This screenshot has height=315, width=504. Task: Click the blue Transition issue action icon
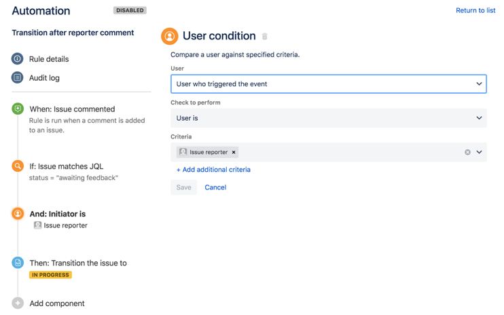click(x=18, y=263)
